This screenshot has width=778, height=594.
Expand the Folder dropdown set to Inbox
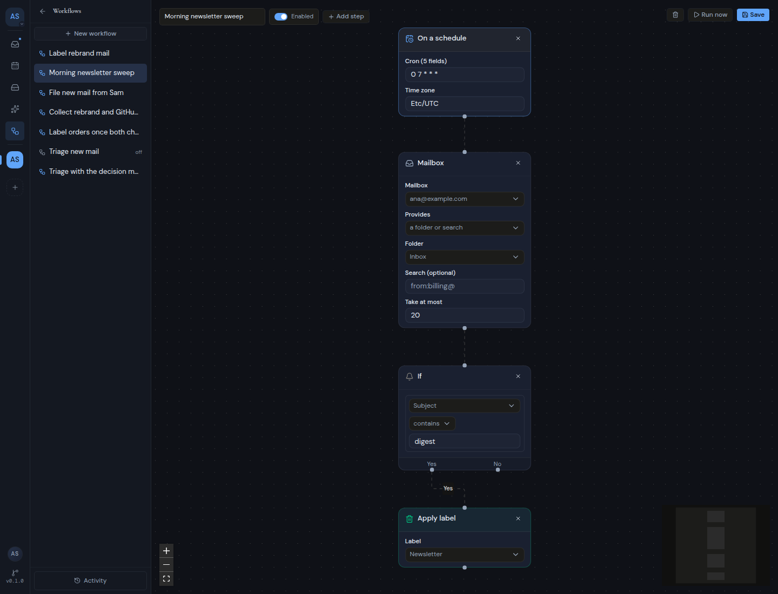465,257
